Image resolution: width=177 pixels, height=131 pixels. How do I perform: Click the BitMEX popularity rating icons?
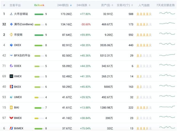click(144, 129)
